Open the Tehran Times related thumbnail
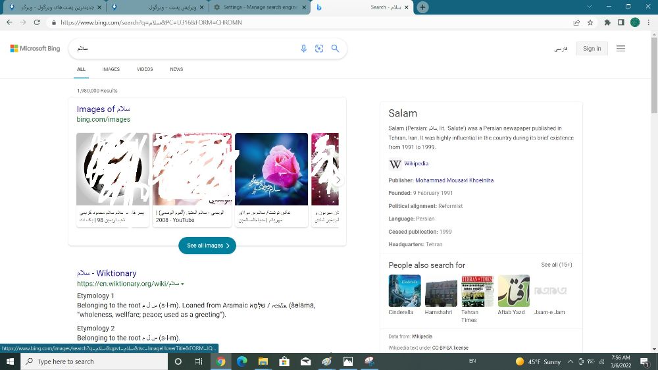Screen dimensions: 658x370 478,290
